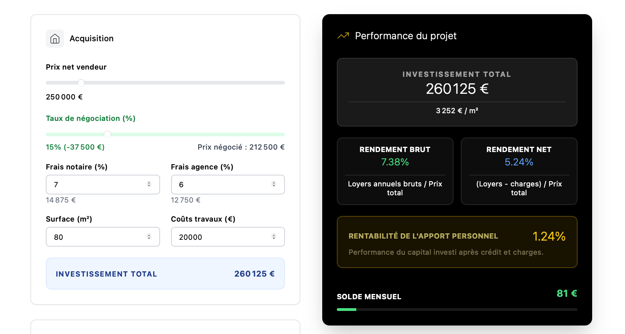
Task: Click the Acquisition section heading
Action: tap(92, 38)
